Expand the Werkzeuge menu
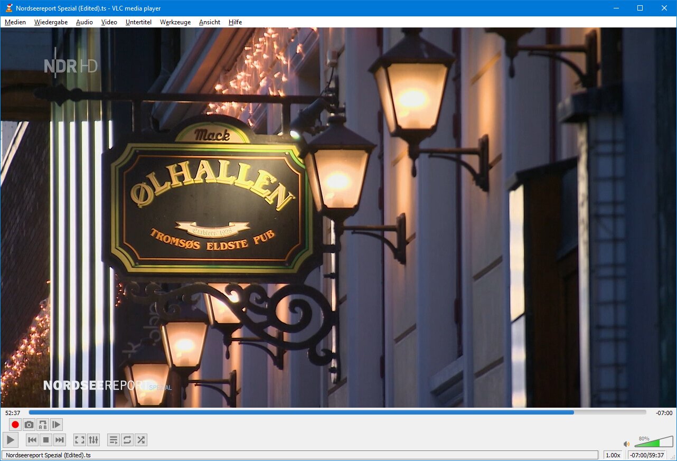This screenshot has width=677, height=461. [175, 22]
